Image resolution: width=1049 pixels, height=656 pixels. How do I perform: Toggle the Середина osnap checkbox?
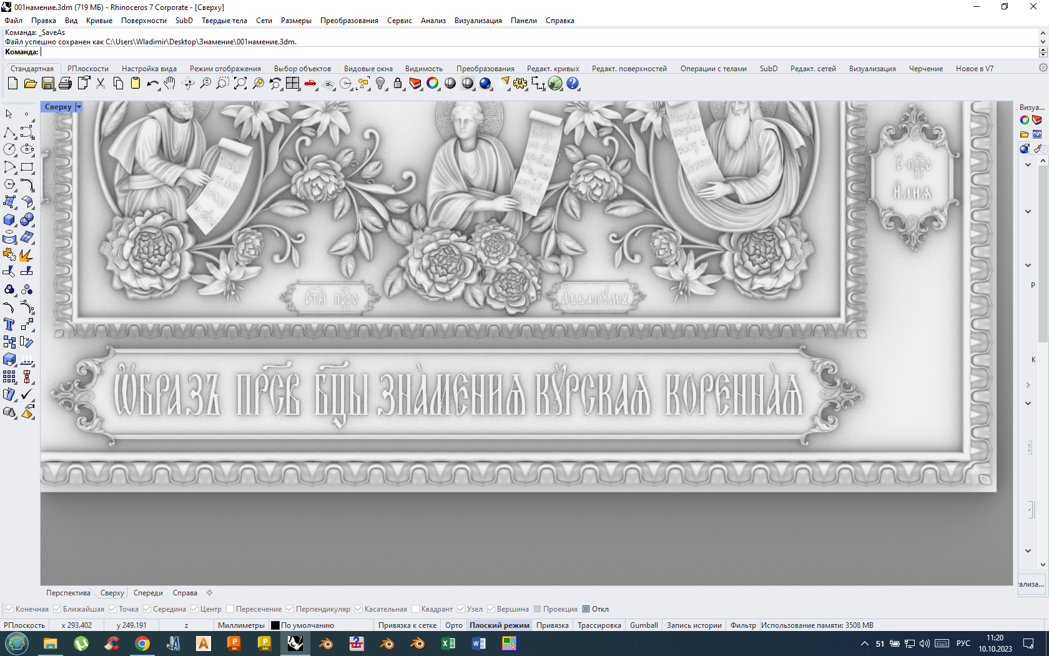[x=147, y=609]
